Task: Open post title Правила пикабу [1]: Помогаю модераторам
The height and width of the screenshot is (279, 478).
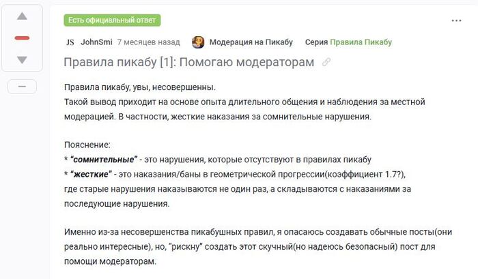Action: pyautogui.click(x=188, y=62)
